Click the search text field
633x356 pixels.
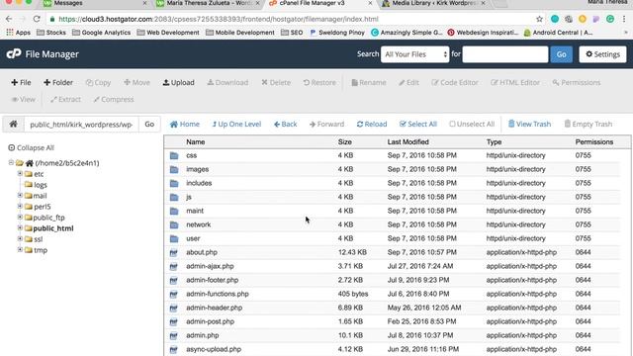505,54
